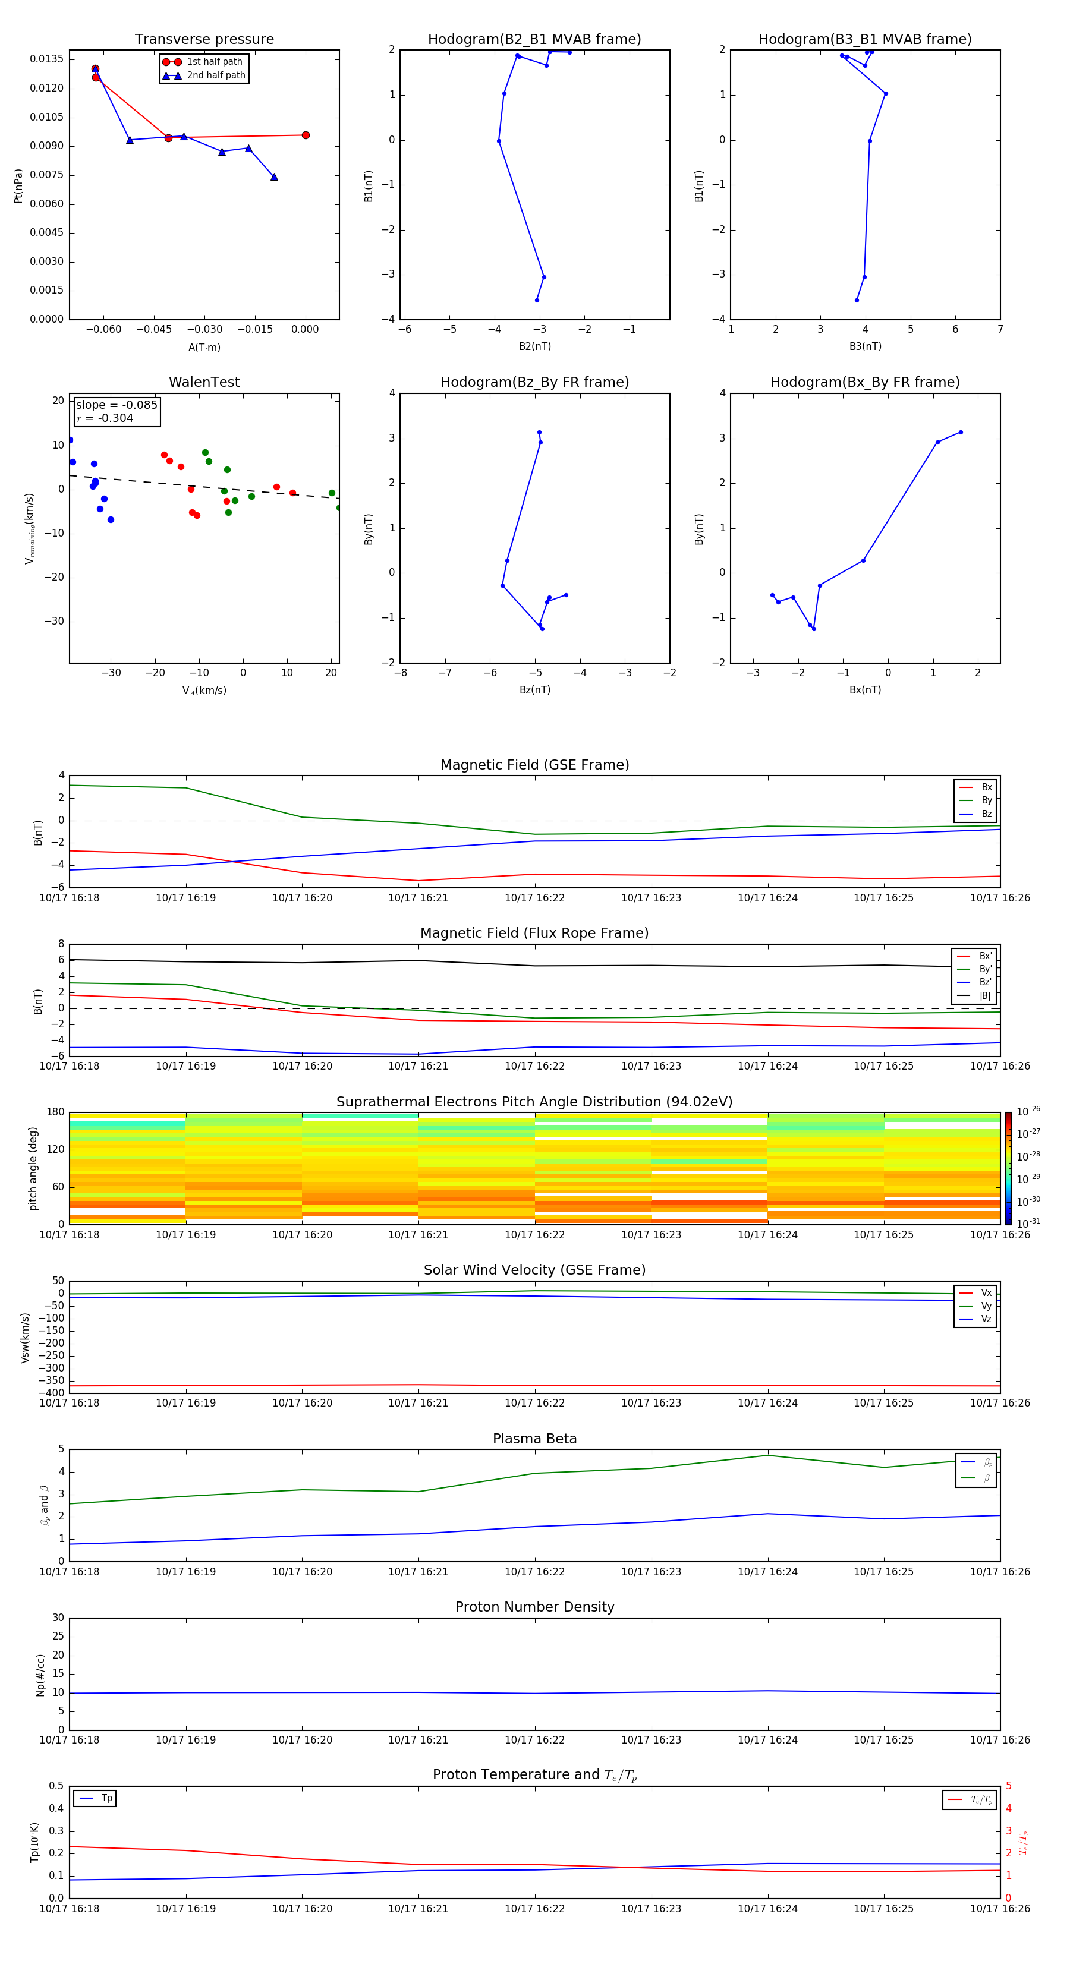Select the Tp legend entry
This screenshot has height=1961, width=1070.
[95, 1798]
